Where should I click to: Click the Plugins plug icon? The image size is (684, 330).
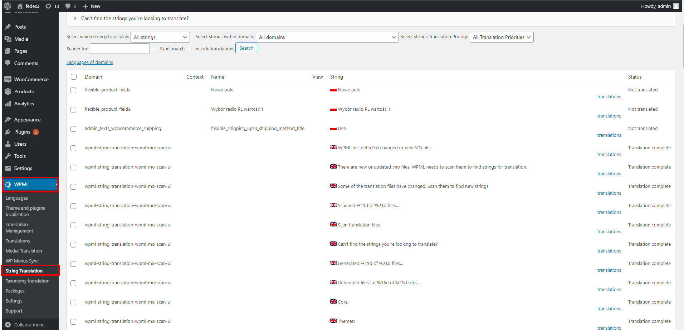coord(8,132)
